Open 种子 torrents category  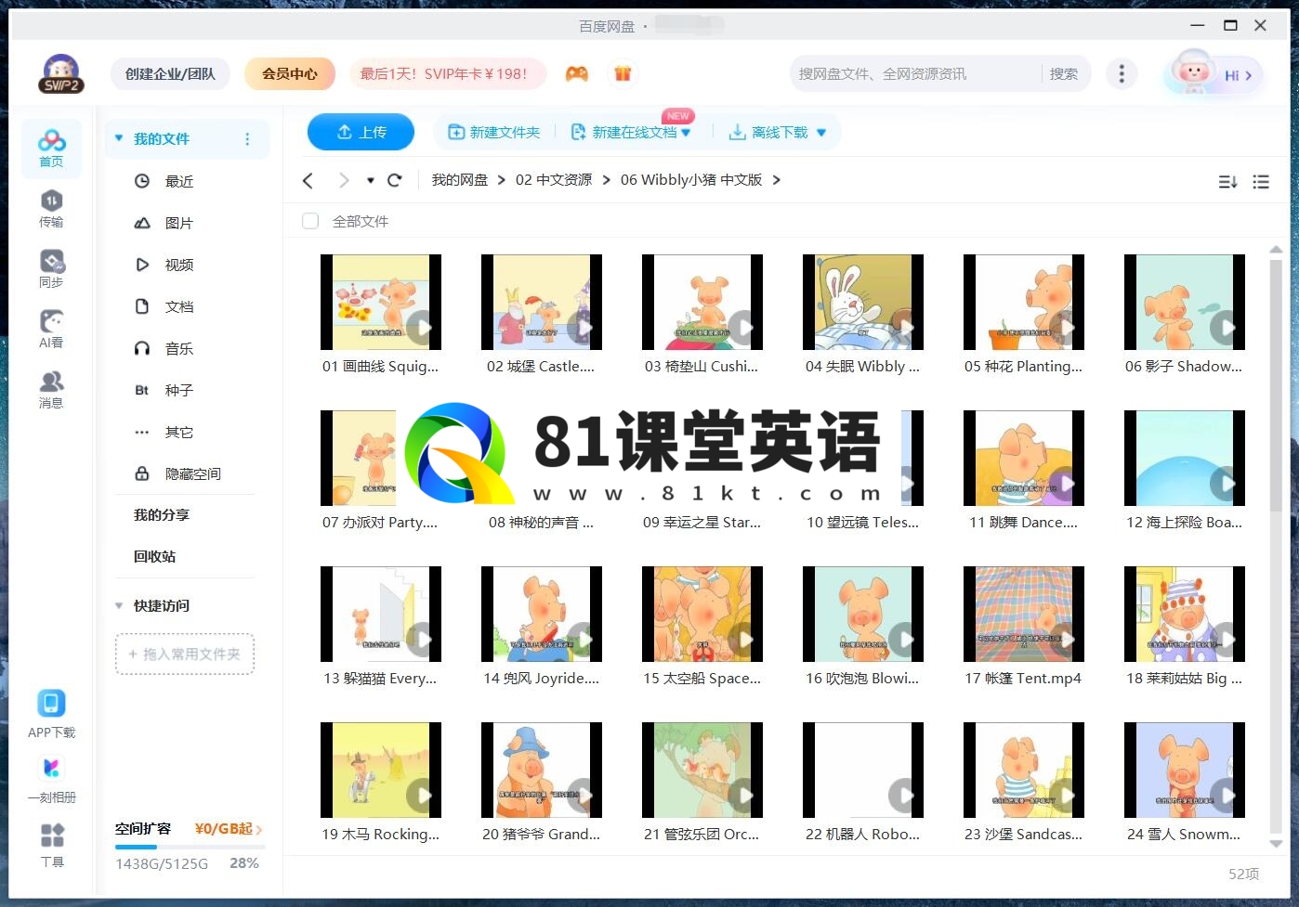[179, 390]
